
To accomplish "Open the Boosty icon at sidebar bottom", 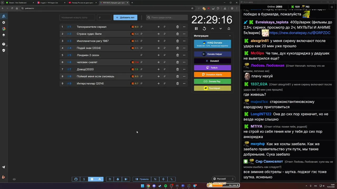I will pyautogui.click(x=3, y=177).
